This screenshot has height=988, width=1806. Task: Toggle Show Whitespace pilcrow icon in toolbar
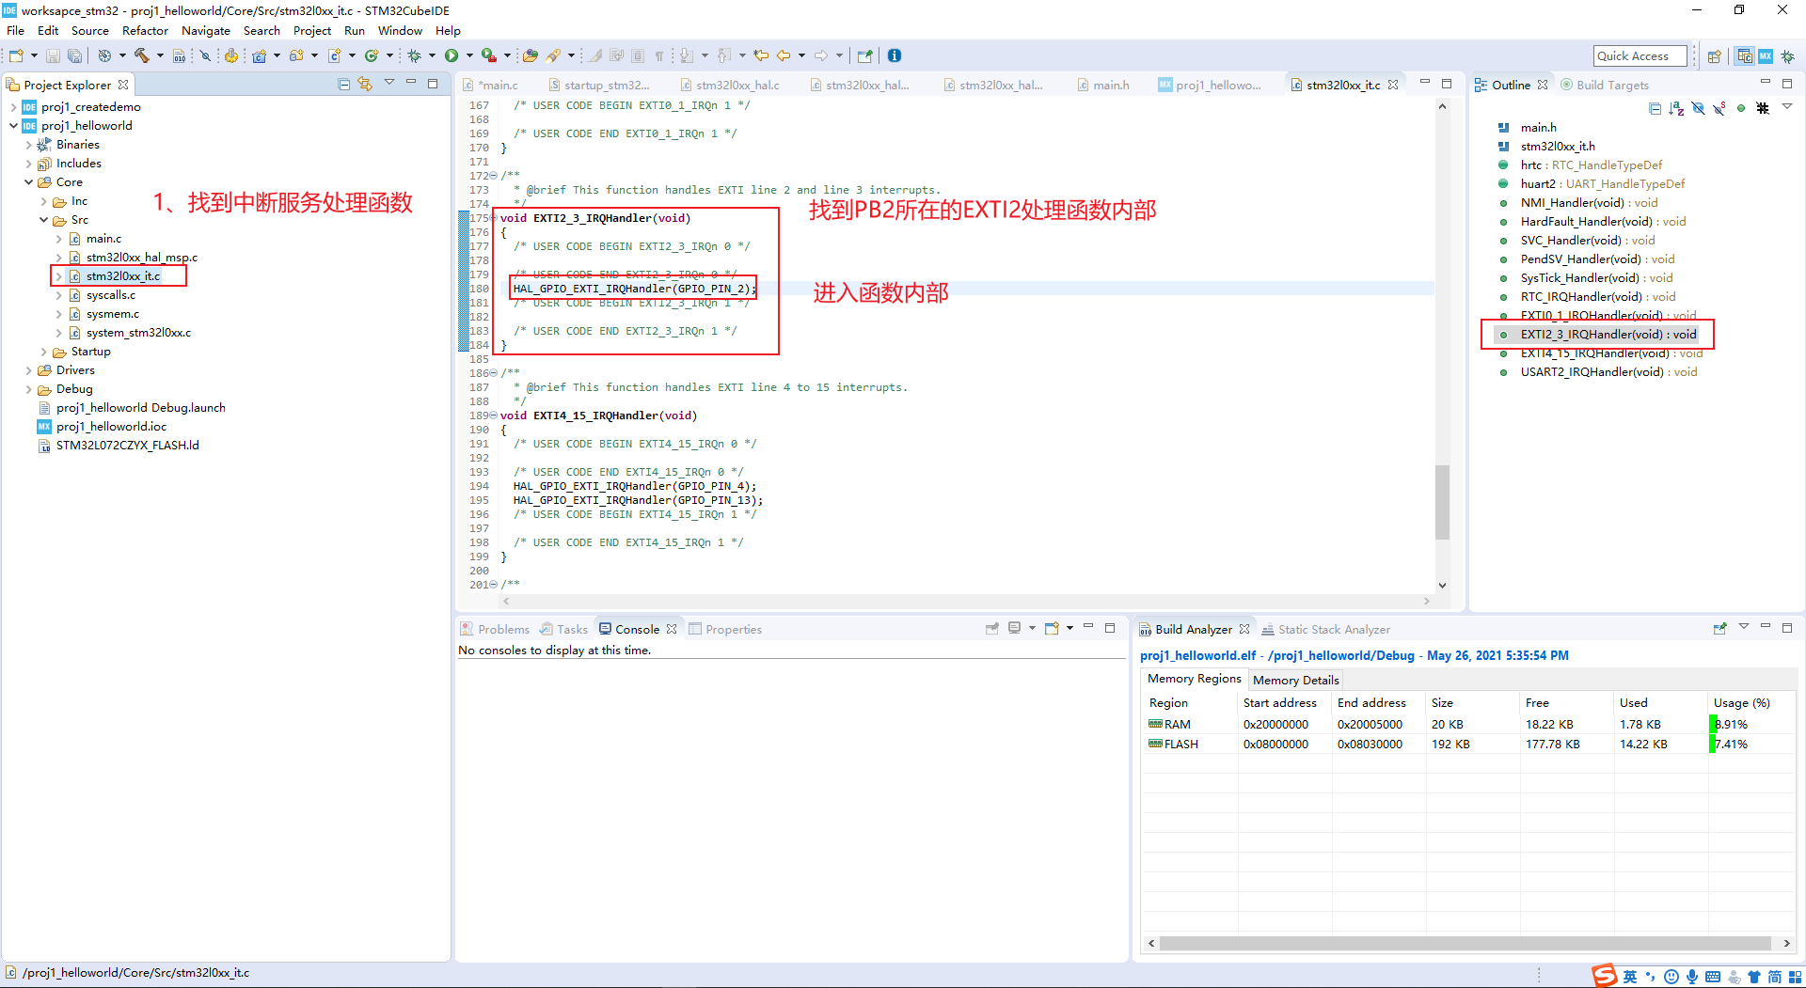[659, 55]
